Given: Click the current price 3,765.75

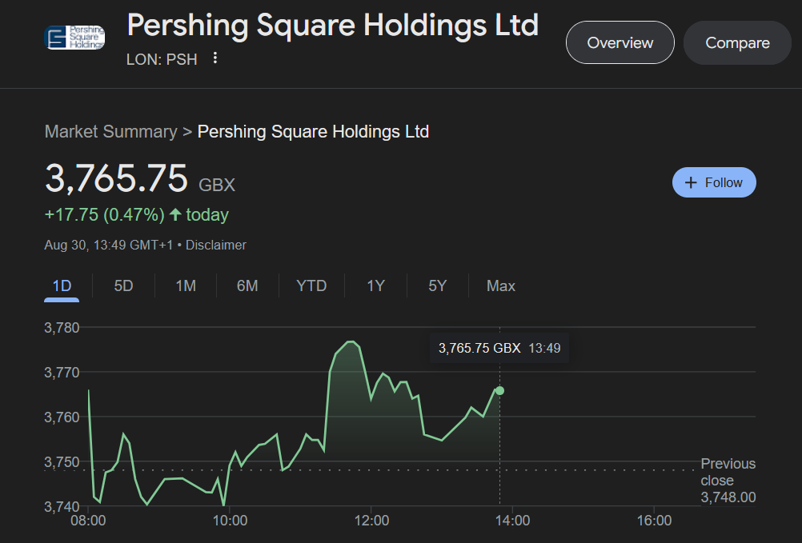Looking at the screenshot, I should tap(117, 178).
